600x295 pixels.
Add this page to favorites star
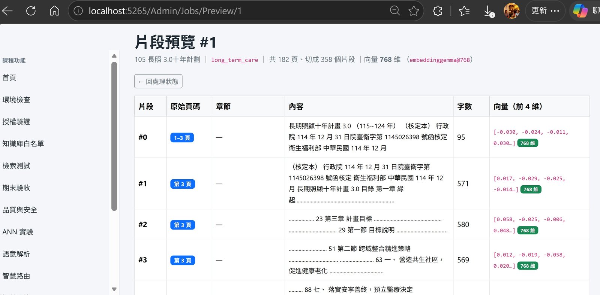coord(414,11)
